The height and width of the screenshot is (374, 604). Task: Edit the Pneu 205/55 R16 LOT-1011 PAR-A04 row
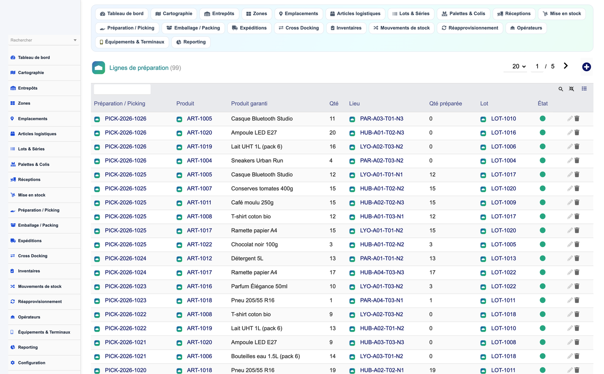click(570, 300)
